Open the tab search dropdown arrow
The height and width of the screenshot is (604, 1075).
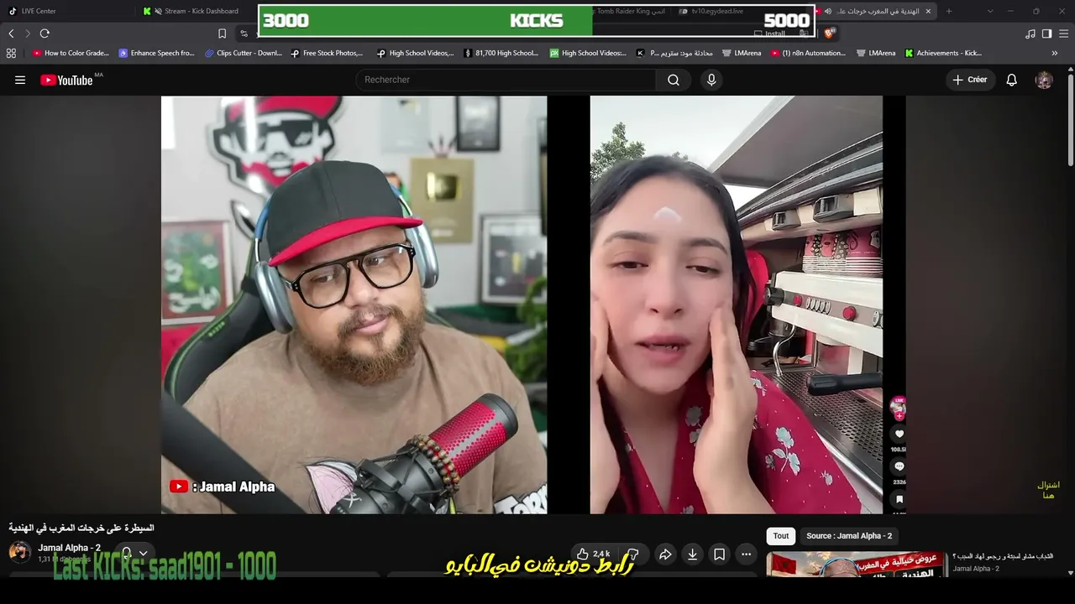(990, 11)
